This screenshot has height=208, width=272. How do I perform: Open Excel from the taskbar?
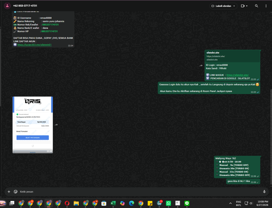[x=113, y=203]
